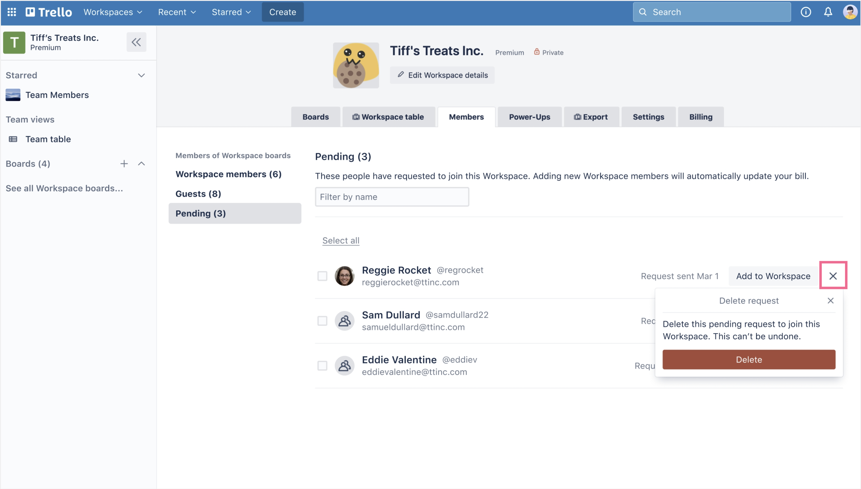Viewport: 861px width, 489px height.
Task: Click Select all pending members link
Action: [340, 240]
